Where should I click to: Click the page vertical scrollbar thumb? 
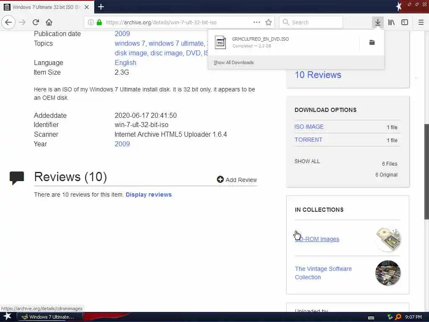coord(426,171)
